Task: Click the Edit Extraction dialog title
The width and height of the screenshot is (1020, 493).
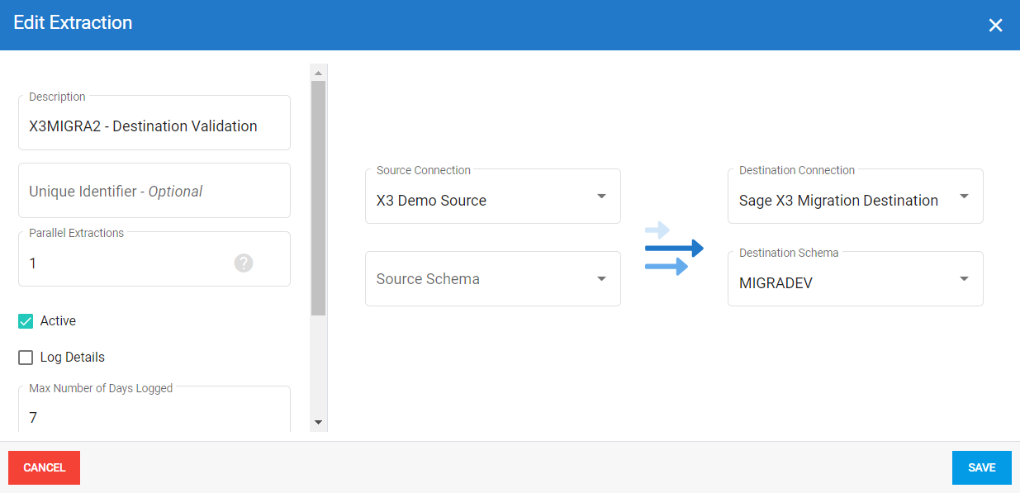Action: (x=73, y=23)
